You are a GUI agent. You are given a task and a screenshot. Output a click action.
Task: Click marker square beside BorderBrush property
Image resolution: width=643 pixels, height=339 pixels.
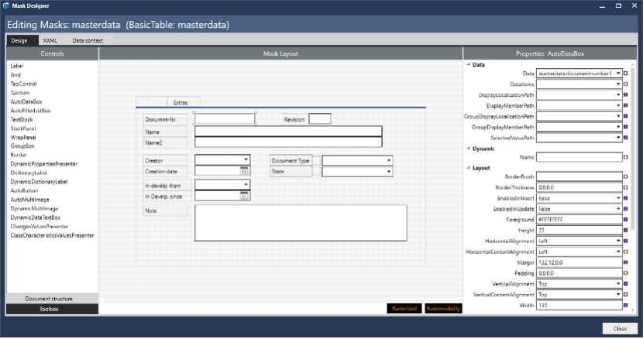(x=625, y=176)
